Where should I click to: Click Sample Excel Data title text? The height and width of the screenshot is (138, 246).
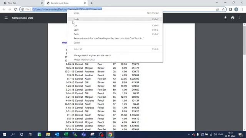23,18
